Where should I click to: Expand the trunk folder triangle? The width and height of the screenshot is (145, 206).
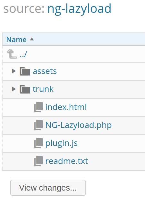click(14, 89)
